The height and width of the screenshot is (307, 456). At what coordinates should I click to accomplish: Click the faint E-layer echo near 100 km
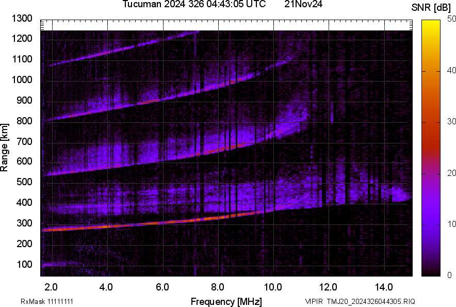point(57,265)
